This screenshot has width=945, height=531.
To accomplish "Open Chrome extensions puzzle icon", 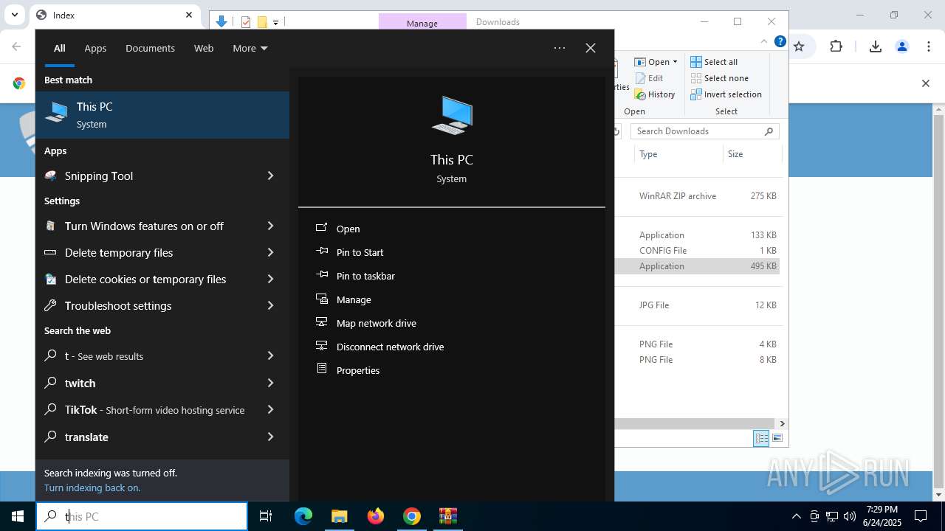I will [x=836, y=46].
